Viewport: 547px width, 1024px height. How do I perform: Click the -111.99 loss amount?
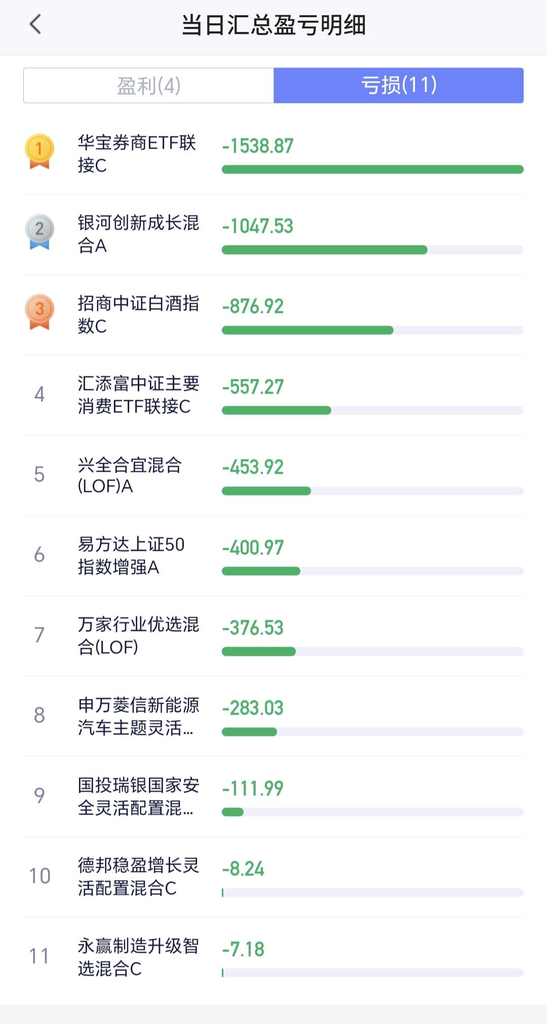[253, 788]
